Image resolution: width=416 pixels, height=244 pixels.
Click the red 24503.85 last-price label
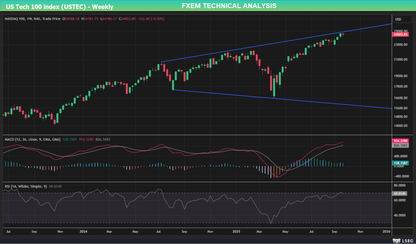point(401,34)
